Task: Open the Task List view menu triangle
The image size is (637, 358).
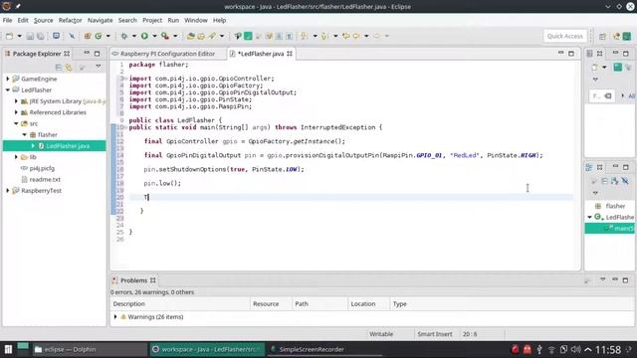Action: (x=595, y=80)
